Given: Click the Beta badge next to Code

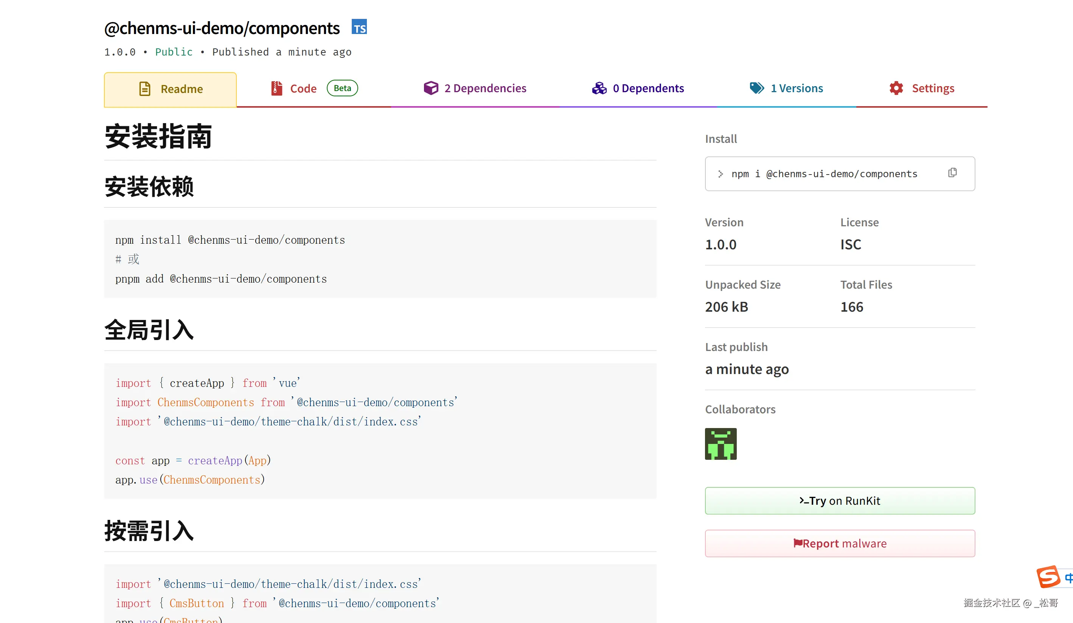Looking at the screenshot, I should (342, 88).
